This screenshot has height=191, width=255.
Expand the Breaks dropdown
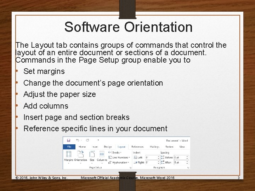tap(115, 152)
